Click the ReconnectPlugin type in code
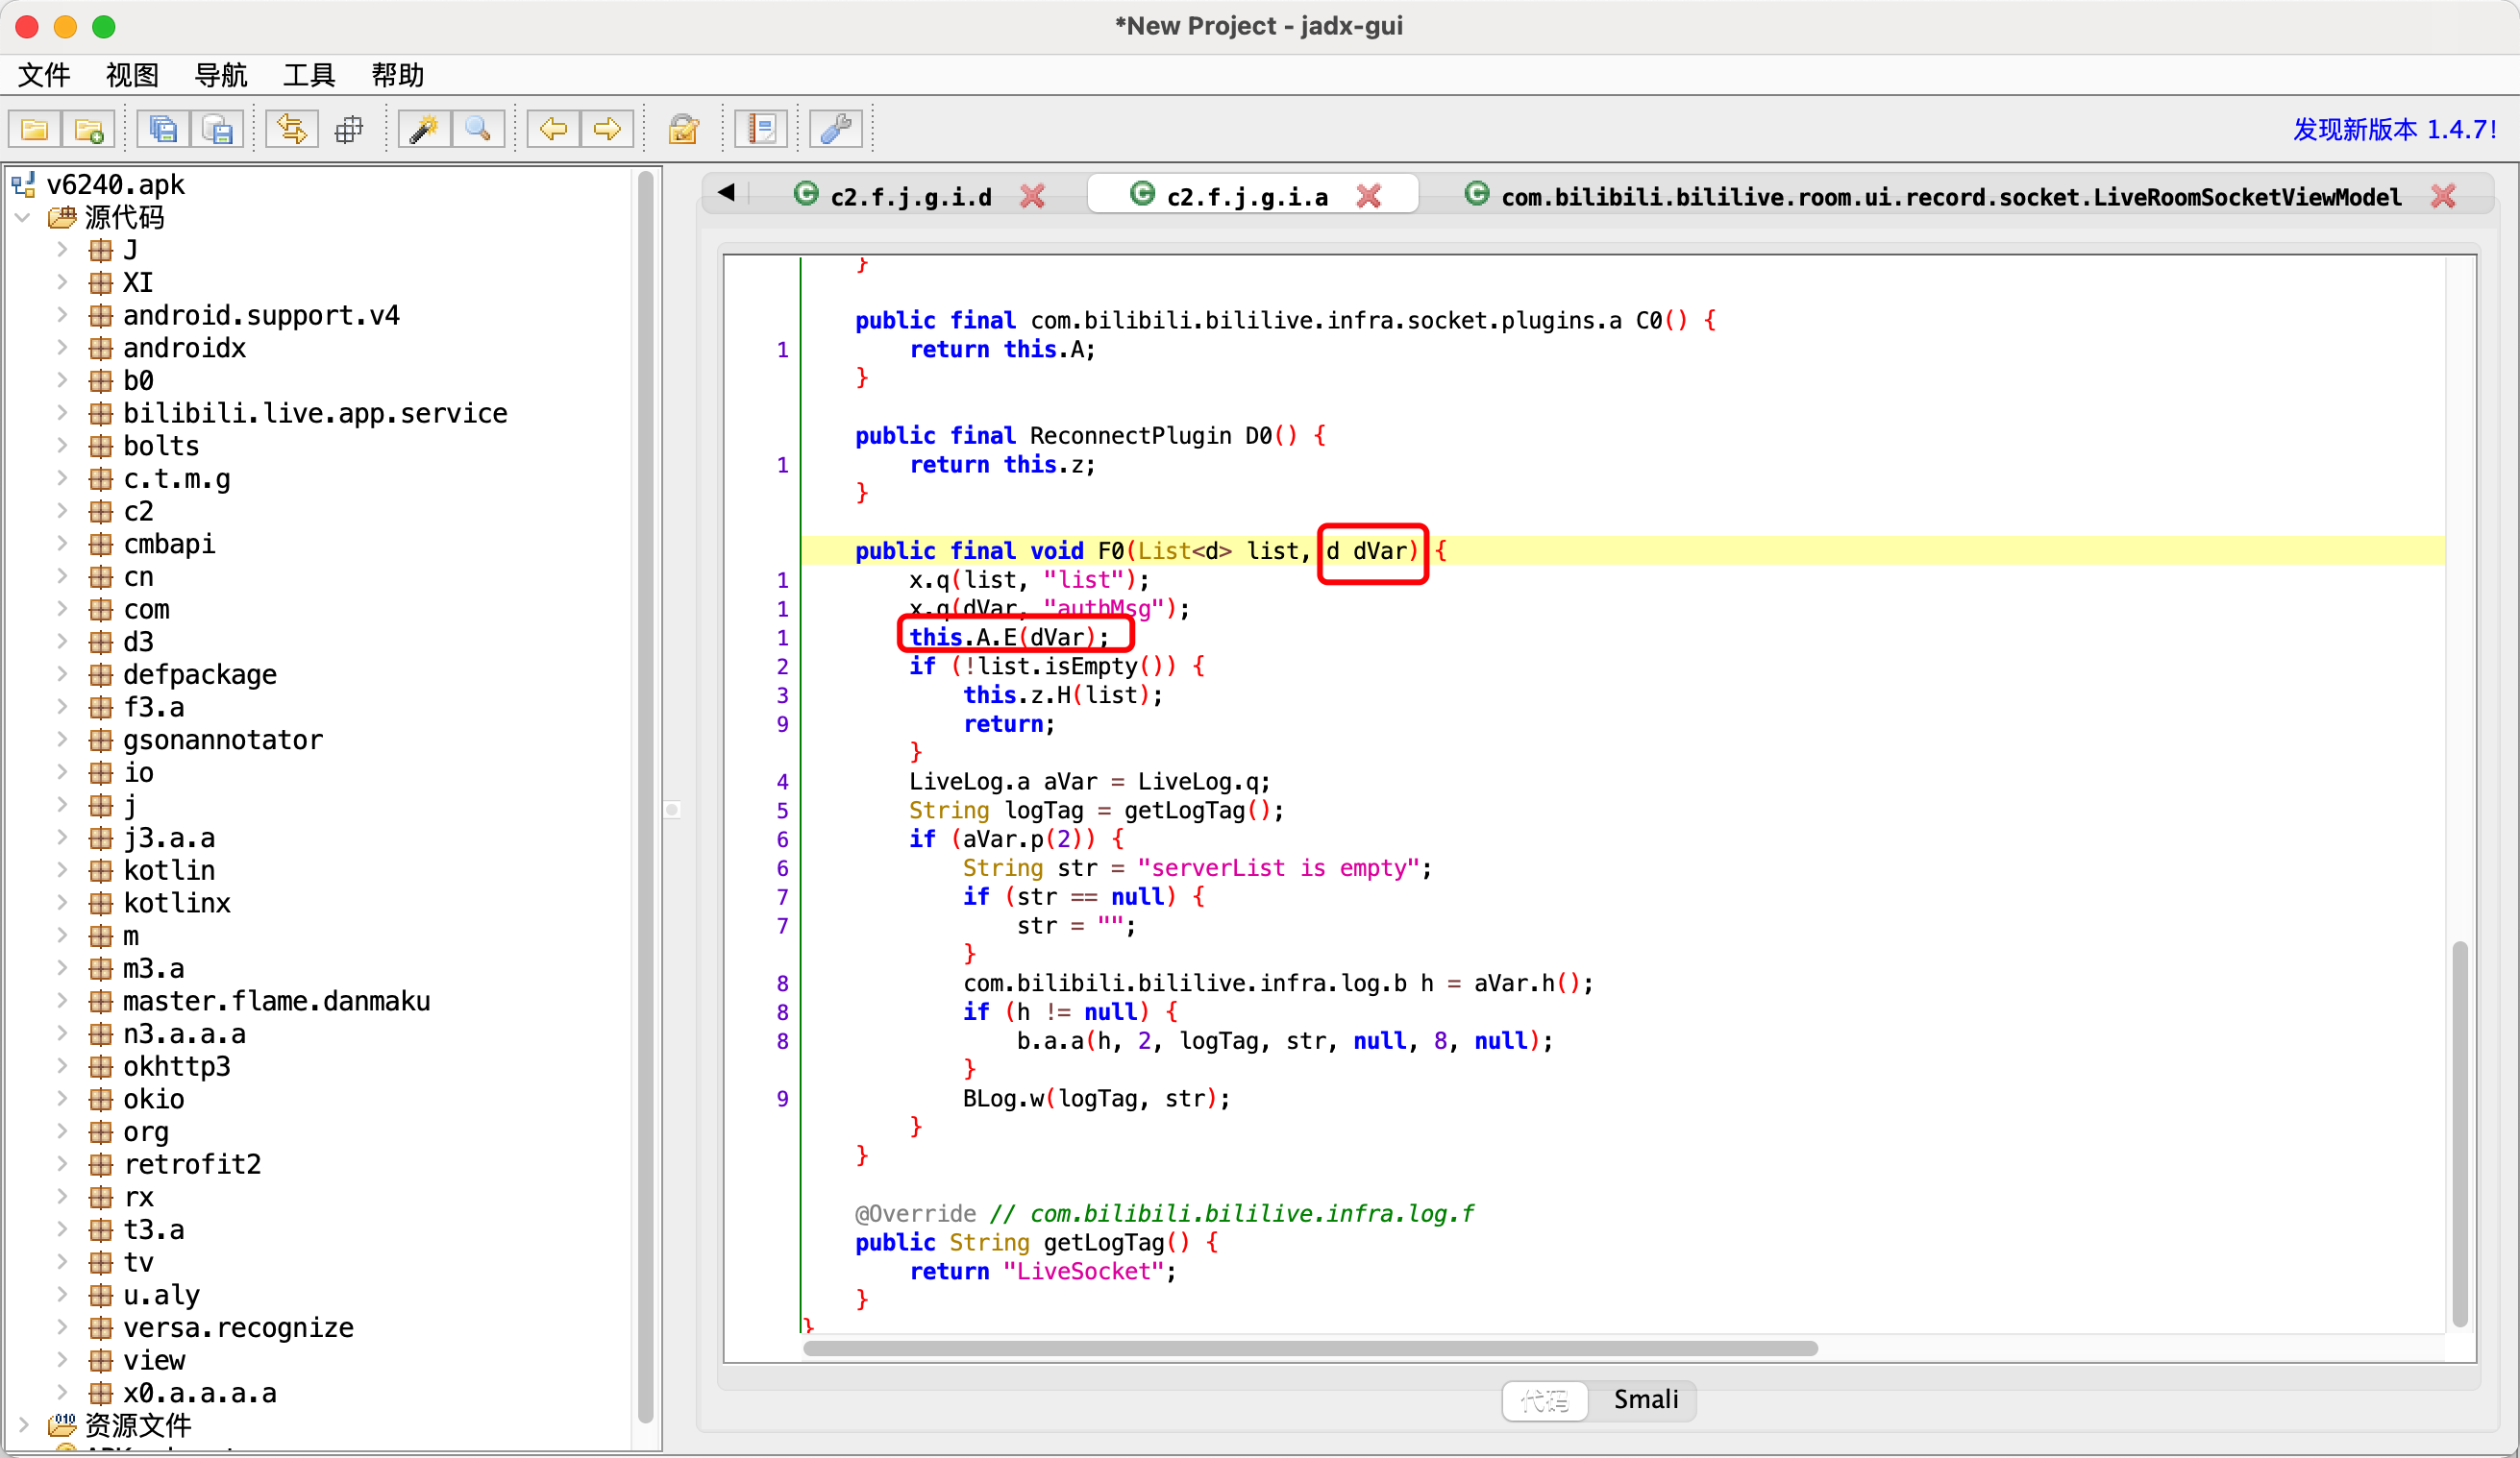The height and width of the screenshot is (1458, 2520). [x=1130, y=436]
